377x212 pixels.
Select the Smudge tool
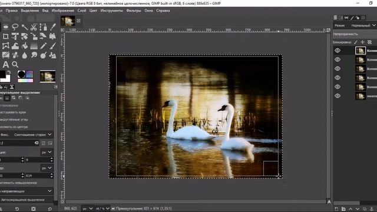34,55
